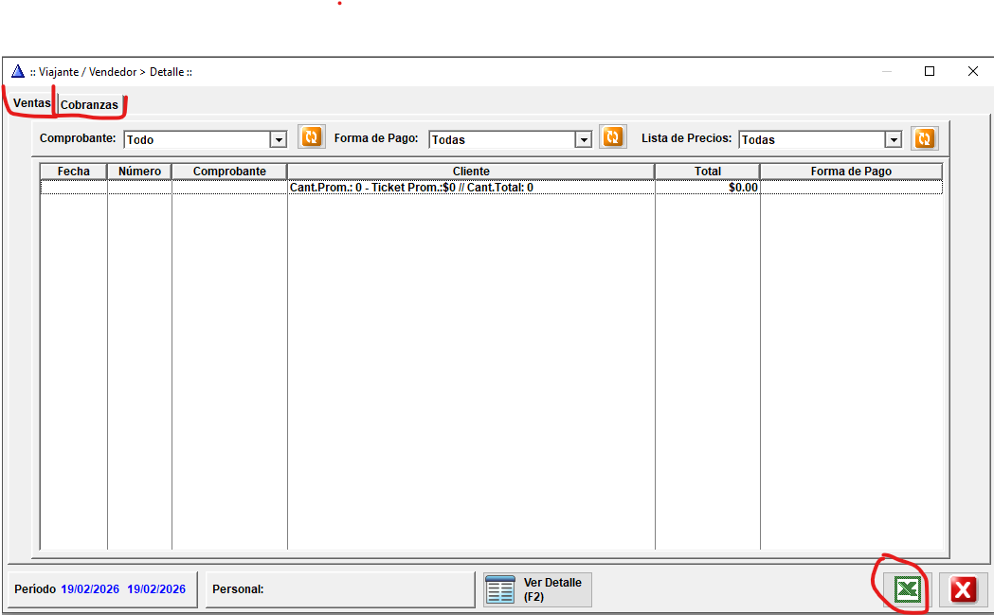Click refresh icon beside Forma de Pago filter

pyautogui.click(x=613, y=137)
